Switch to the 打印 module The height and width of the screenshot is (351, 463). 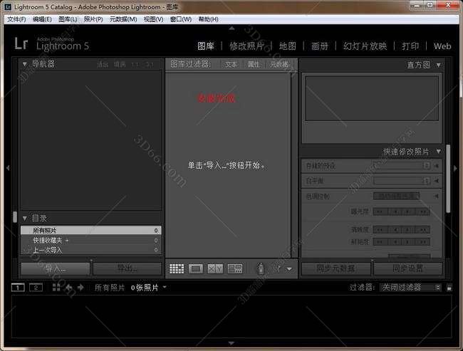coord(410,46)
